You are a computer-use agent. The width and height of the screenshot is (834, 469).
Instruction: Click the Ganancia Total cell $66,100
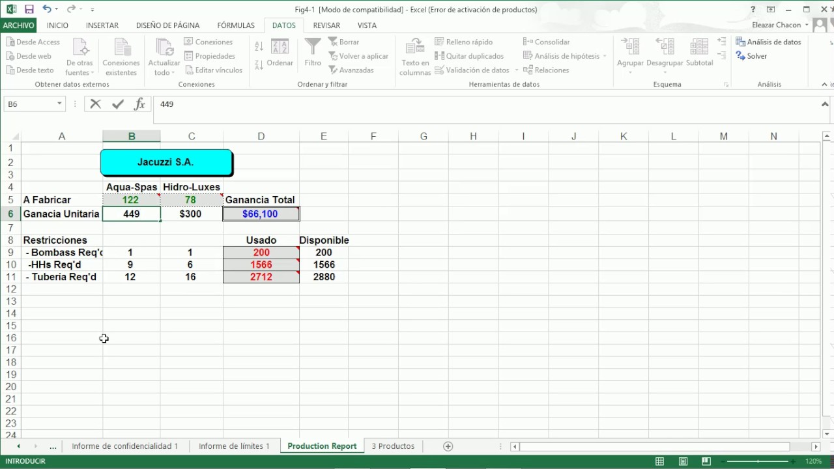pos(261,214)
